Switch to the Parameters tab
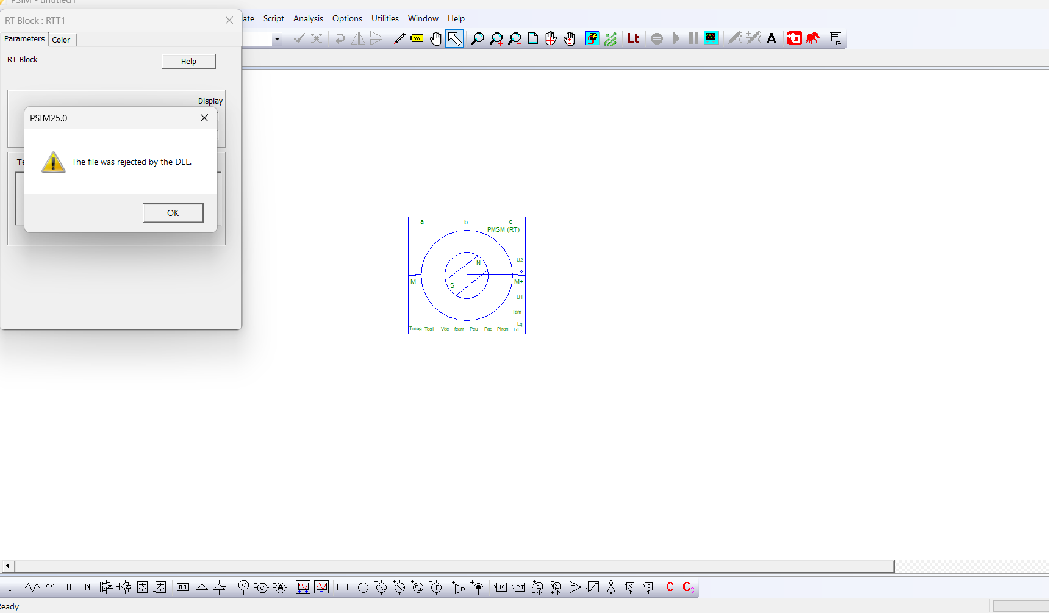This screenshot has height=613, width=1049. click(x=24, y=39)
